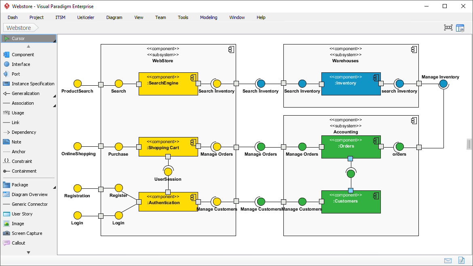Toggle the diagram overview panel icon
This screenshot has height=266, width=473.
pyautogui.click(x=460, y=27)
